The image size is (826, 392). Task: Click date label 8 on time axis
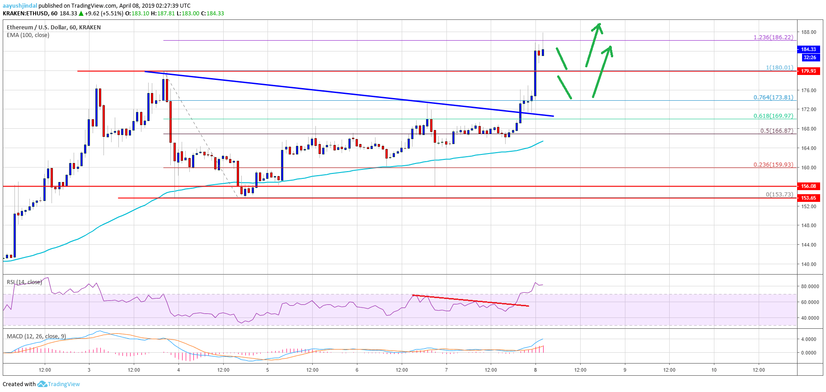535,370
